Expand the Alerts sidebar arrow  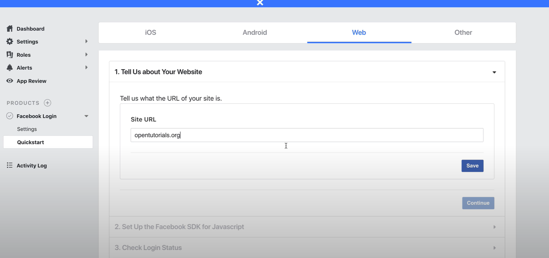[x=86, y=67]
